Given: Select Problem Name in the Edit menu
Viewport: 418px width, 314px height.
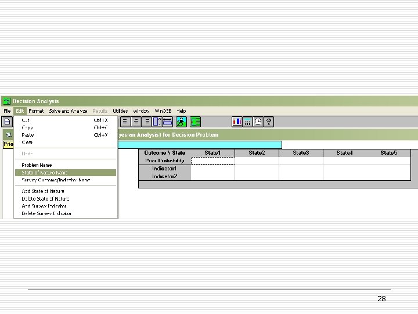Looking at the screenshot, I should [x=66, y=165].
